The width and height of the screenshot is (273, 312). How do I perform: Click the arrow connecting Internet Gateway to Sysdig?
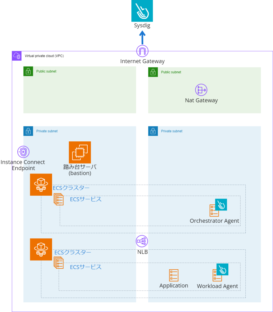tap(142, 37)
